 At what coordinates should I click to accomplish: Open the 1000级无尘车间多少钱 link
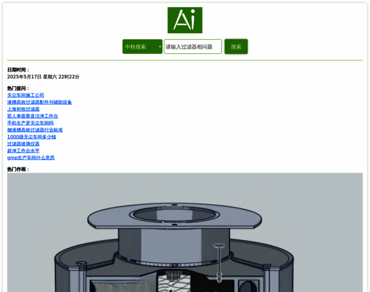pyautogui.click(x=31, y=137)
